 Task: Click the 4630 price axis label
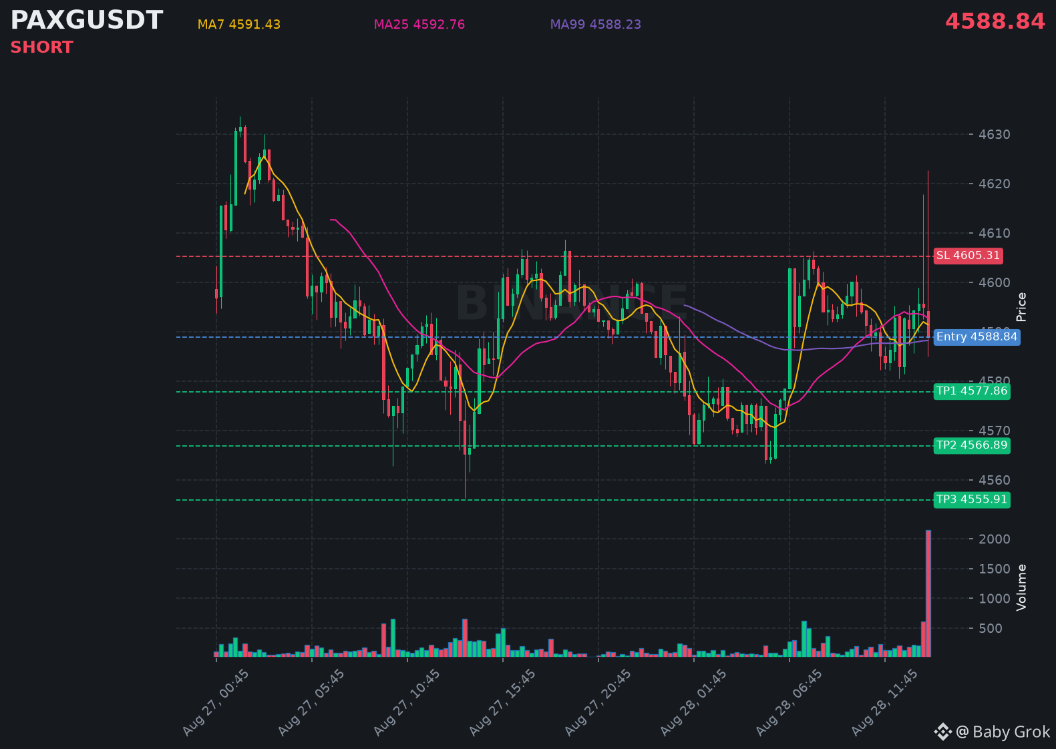pyautogui.click(x=994, y=134)
